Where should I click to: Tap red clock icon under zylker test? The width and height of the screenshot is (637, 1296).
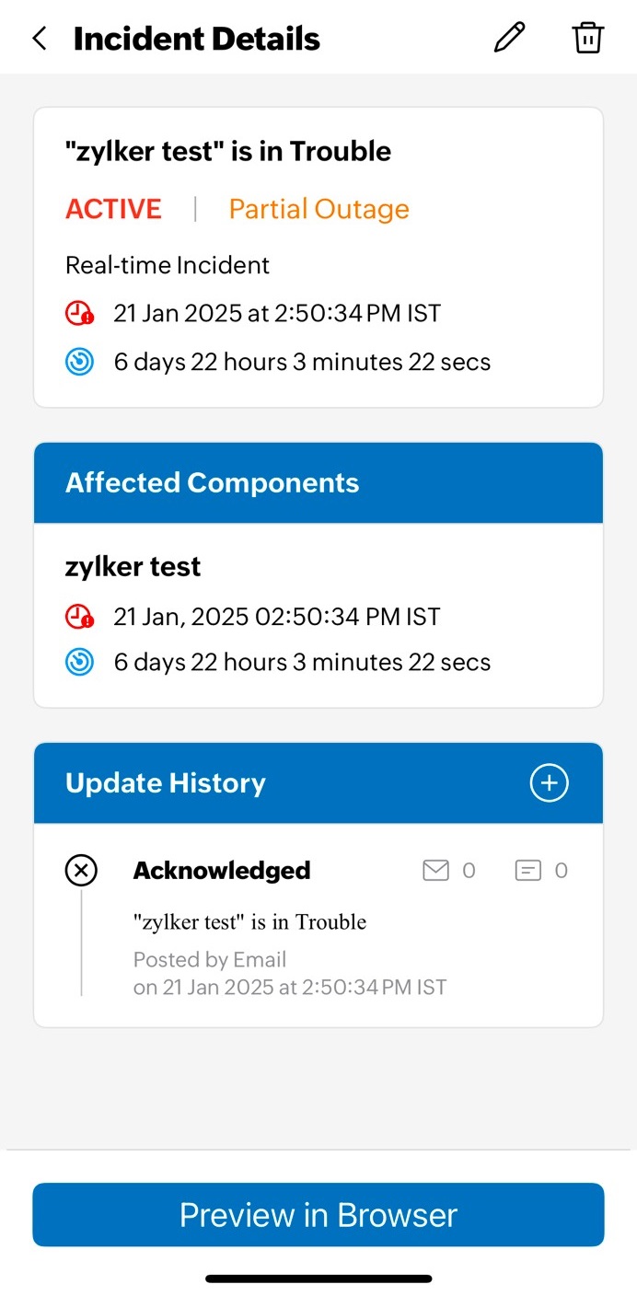tap(80, 616)
